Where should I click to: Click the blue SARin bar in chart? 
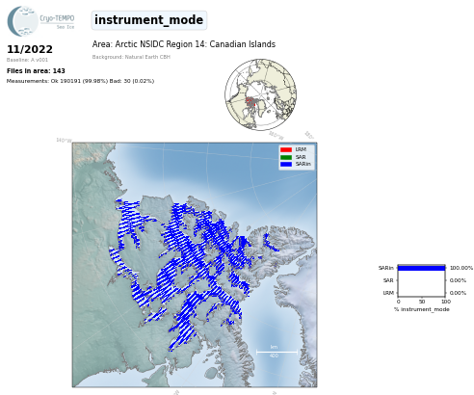(x=422, y=268)
